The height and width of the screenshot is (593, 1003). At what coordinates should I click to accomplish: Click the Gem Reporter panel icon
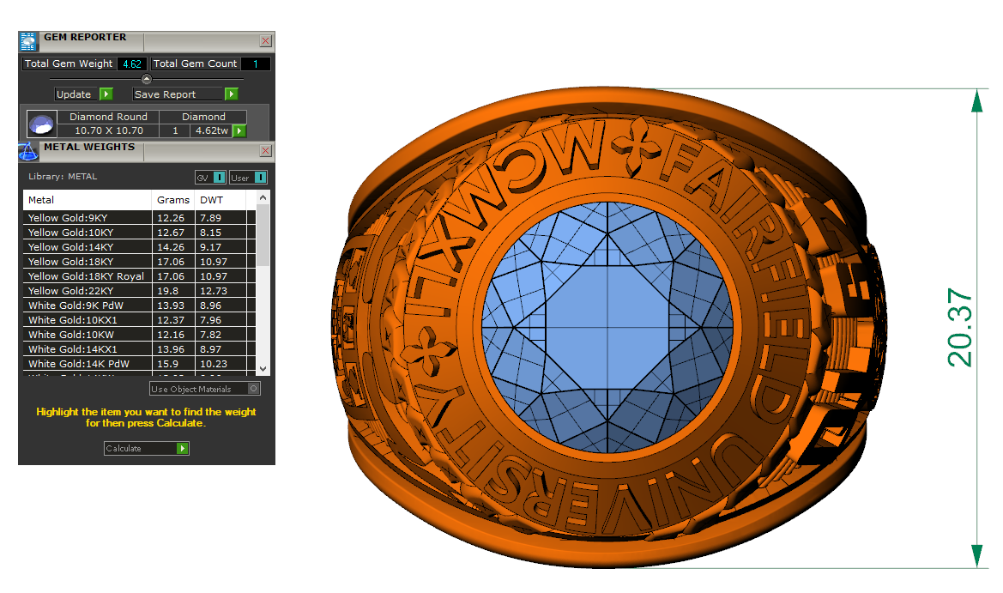(x=28, y=41)
